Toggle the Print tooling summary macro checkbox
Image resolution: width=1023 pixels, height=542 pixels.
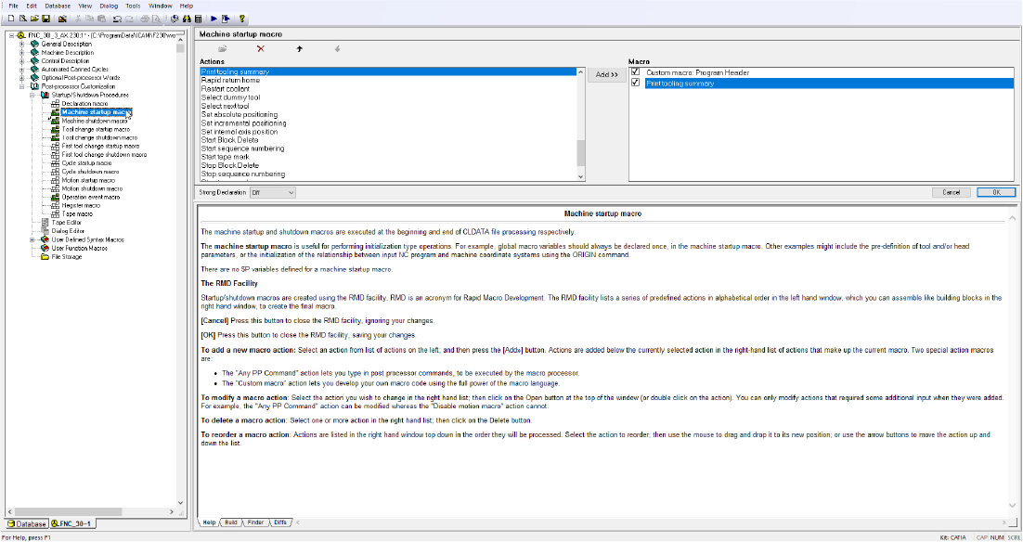635,83
